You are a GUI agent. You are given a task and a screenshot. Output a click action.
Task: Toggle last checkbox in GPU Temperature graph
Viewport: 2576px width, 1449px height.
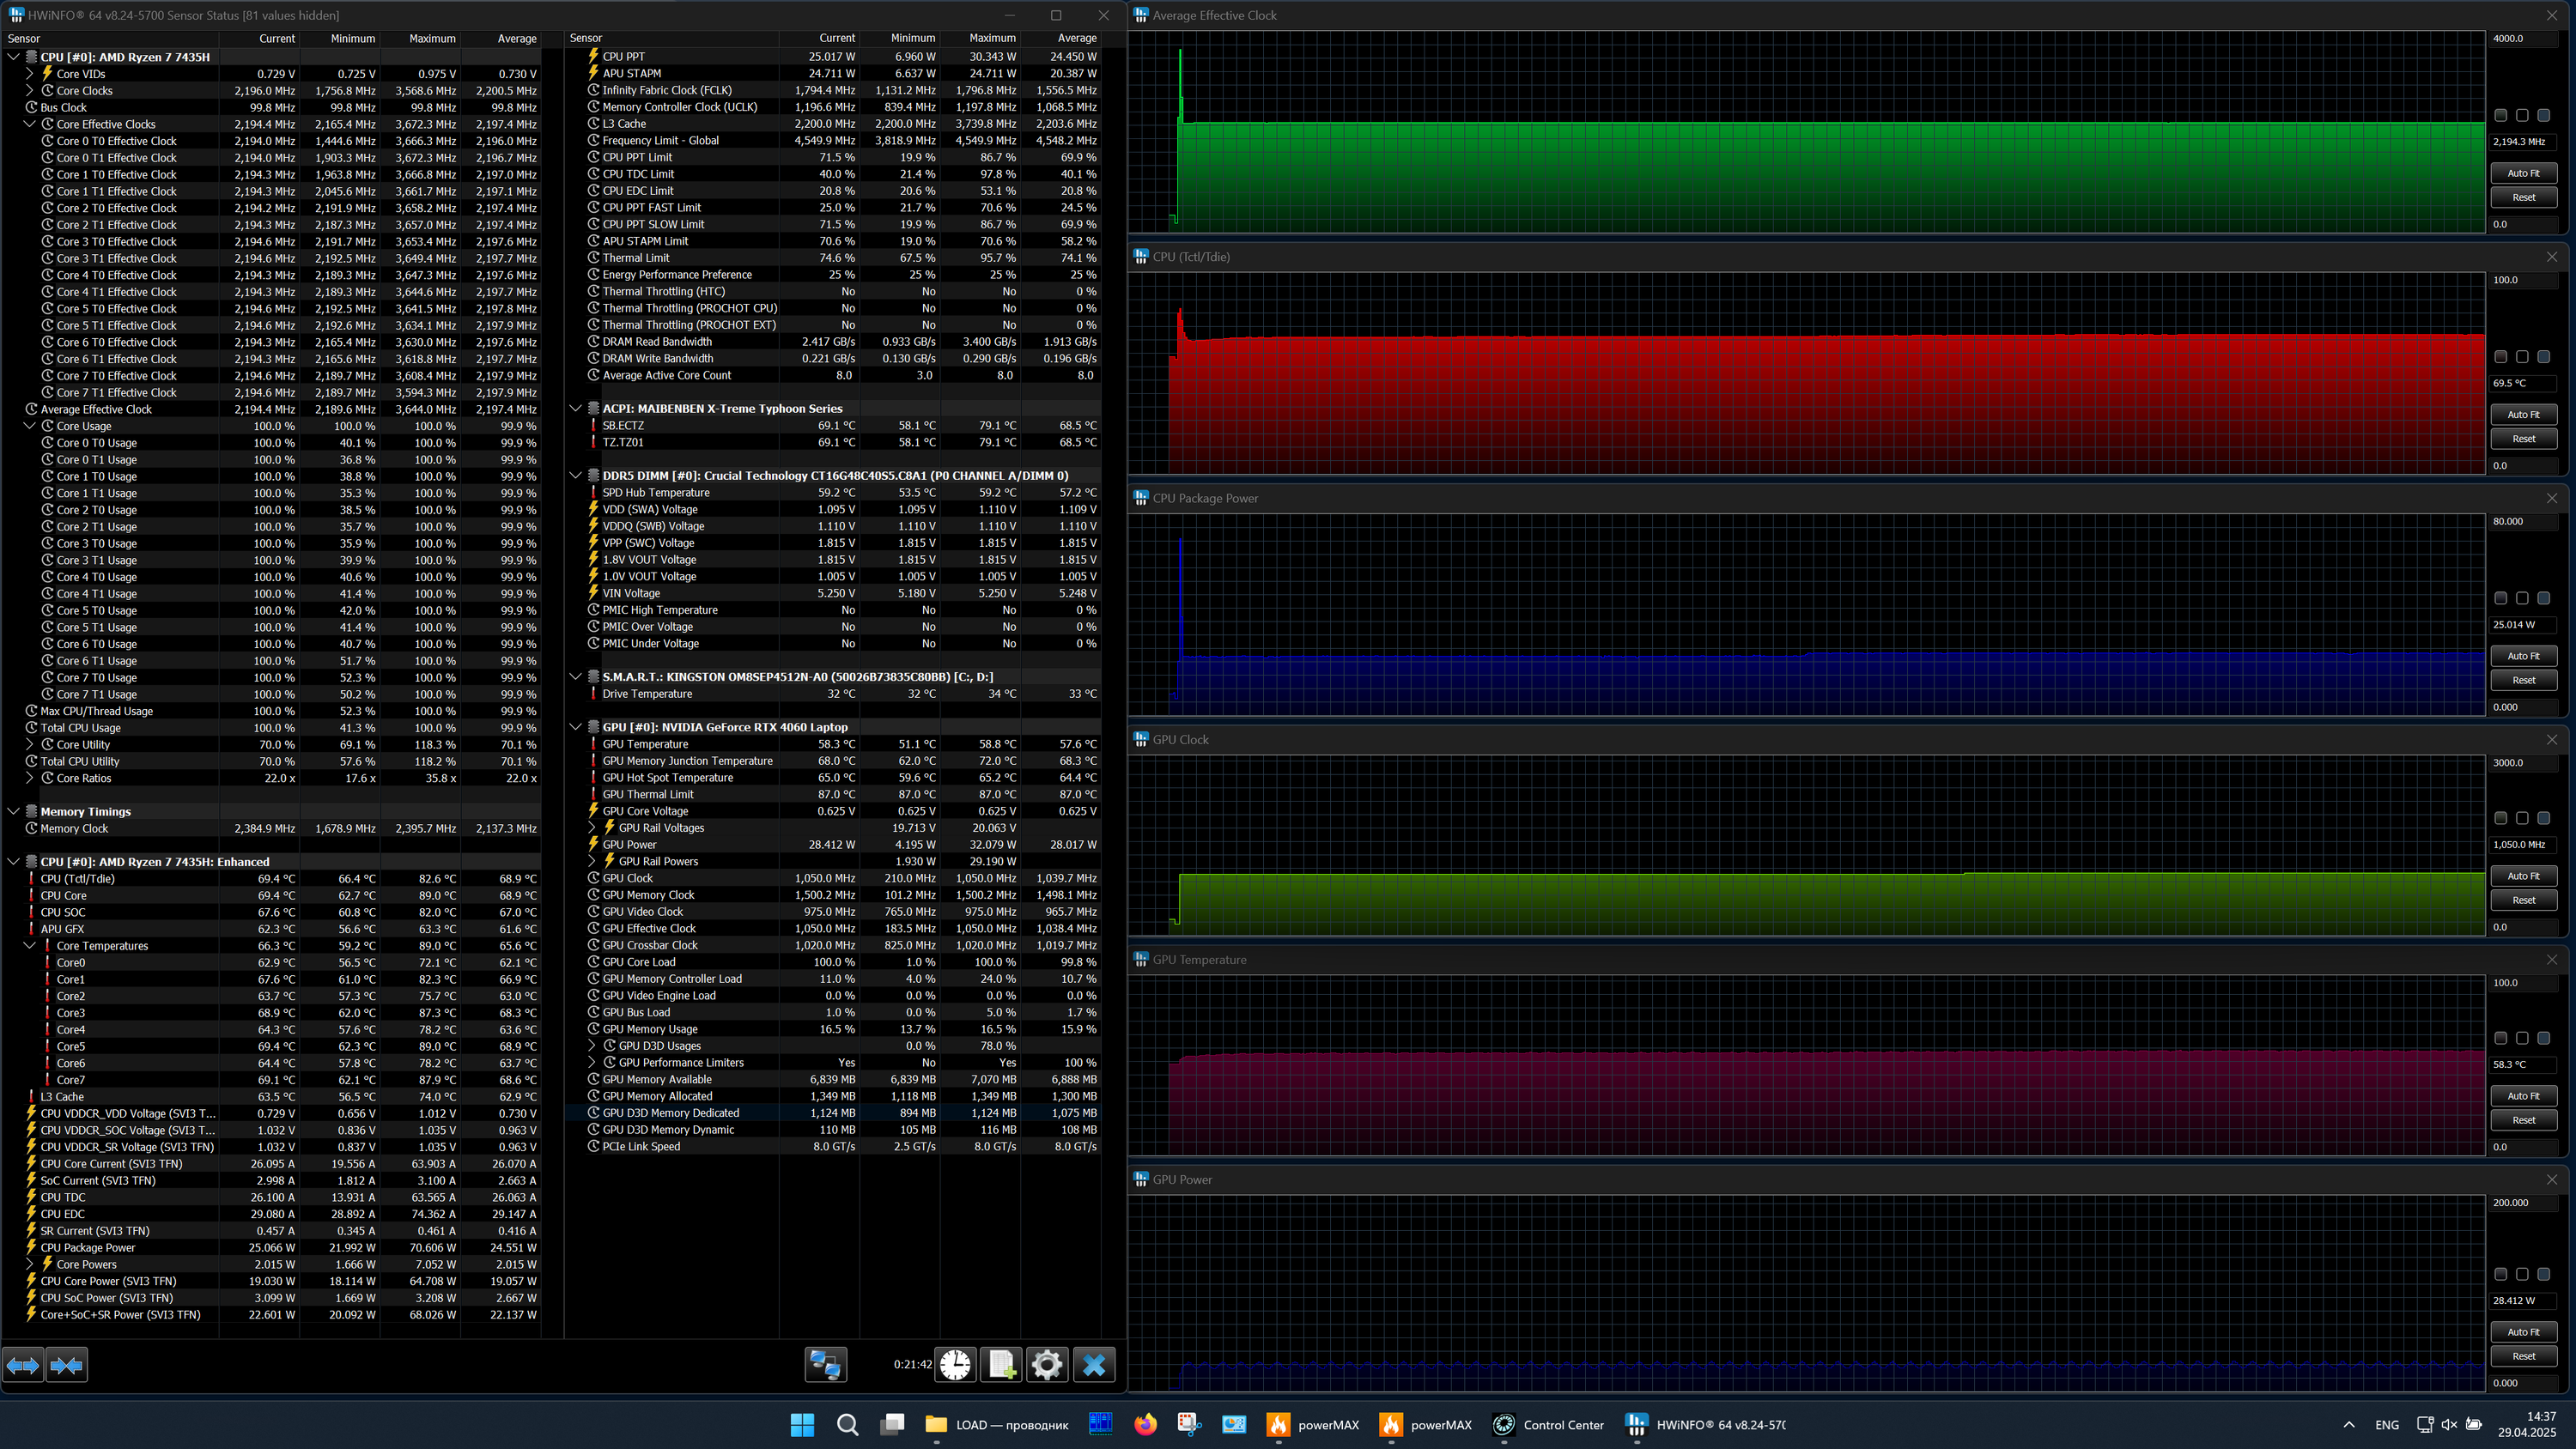click(x=2544, y=1038)
